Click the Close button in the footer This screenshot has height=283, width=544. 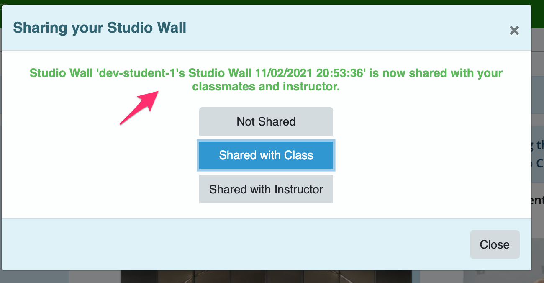click(495, 244)
